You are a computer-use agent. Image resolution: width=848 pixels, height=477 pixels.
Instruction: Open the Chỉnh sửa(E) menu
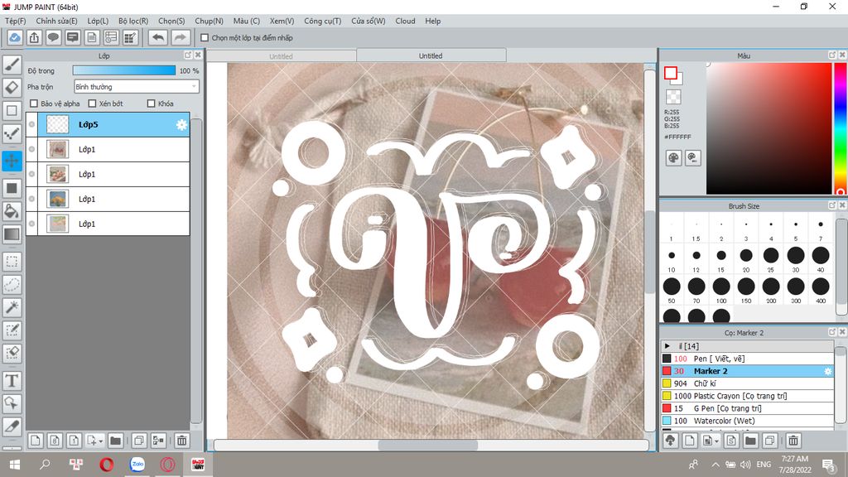pyautogui.click(x=56, y=21)
